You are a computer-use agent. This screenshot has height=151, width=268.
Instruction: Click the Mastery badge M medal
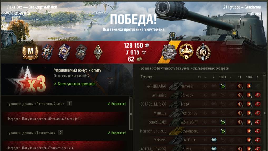point(30,52)
